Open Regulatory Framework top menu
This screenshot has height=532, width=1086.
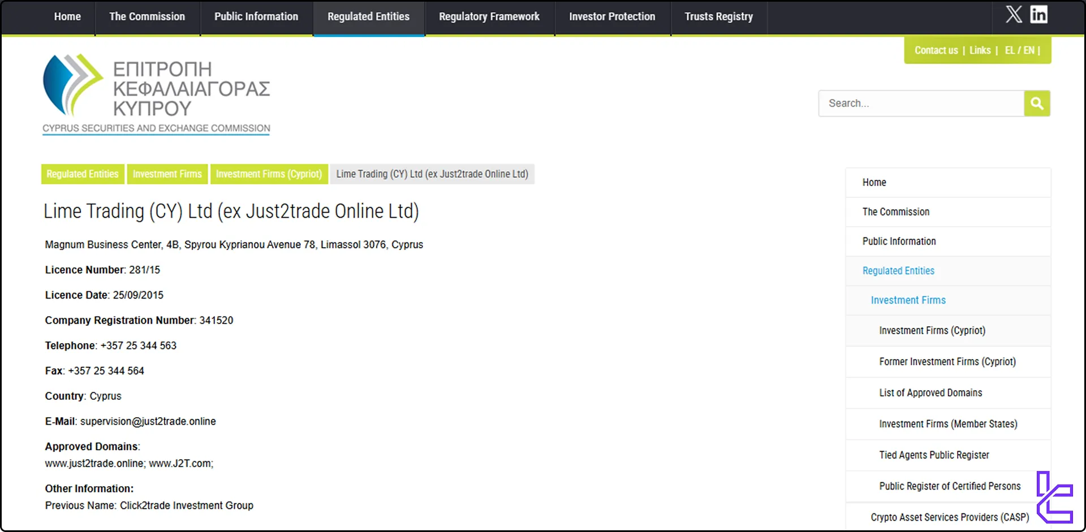click(x=489, y=17)
